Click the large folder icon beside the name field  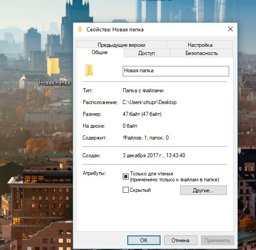(89, 70)
